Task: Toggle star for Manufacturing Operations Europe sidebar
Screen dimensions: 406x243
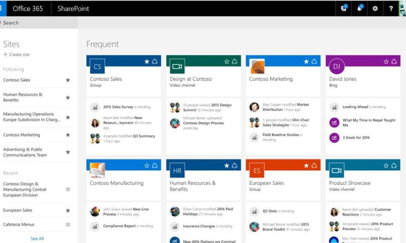Action: tap(68, 117)
